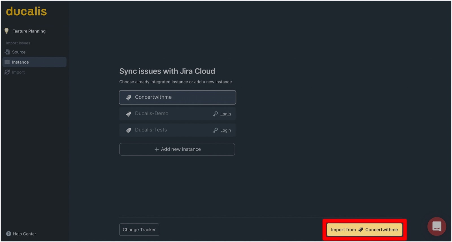Image resolution: width=452 pixels, height=242 pixels.
Task: Select the Concertwithme instance
Action: point(177,97)
